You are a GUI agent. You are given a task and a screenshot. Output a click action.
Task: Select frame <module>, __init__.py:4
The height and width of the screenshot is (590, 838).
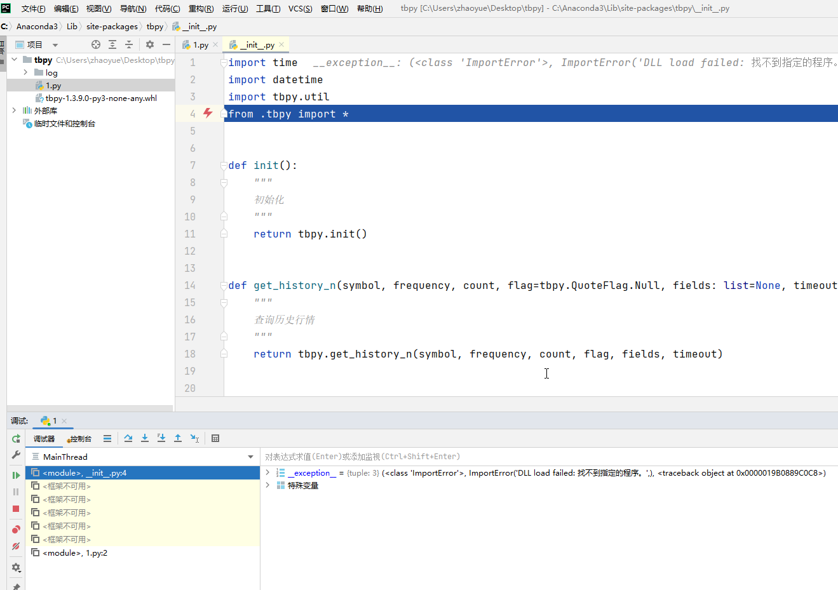[x=143, y=473]
